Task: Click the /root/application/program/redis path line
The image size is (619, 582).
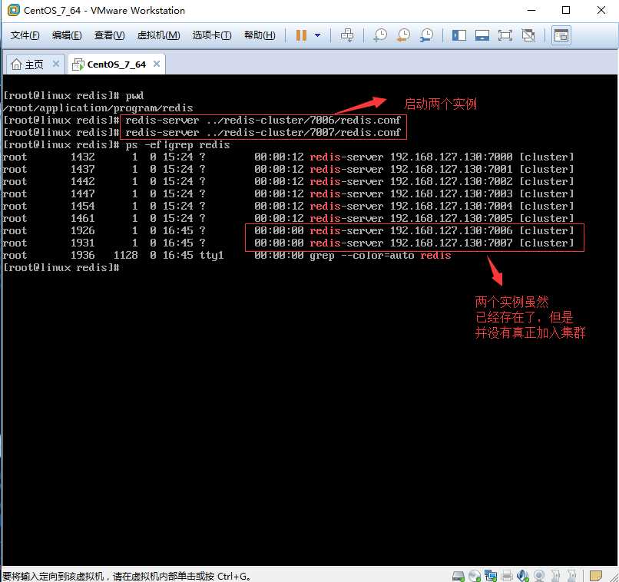Action: tap(98, 107)
